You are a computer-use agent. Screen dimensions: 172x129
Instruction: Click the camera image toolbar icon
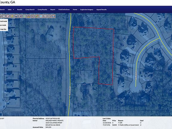(x=20, y=16)
